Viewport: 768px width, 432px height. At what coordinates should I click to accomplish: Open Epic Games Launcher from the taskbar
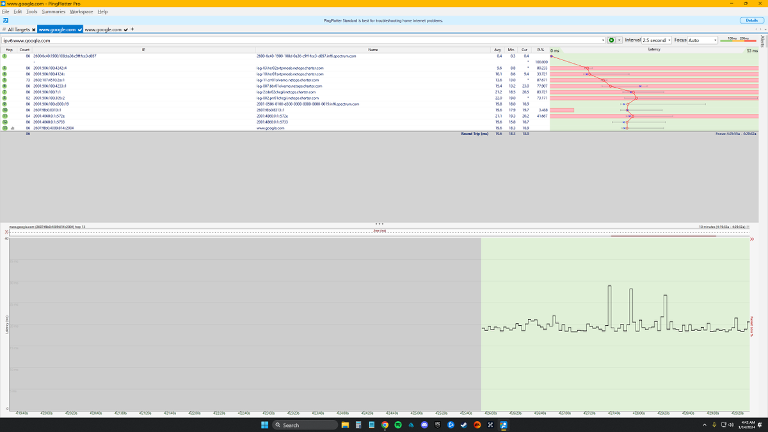pos(438,425)
